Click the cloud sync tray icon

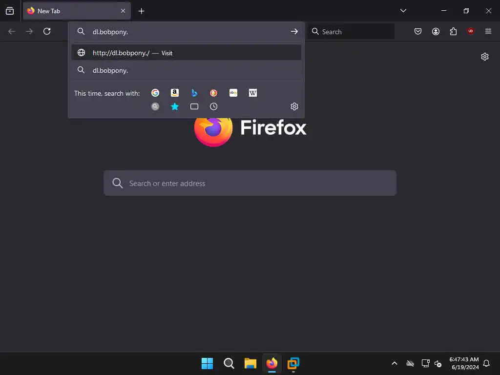[x=410, y=363]
